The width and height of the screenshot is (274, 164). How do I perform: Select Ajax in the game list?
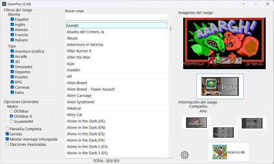(x=116, y=64)
